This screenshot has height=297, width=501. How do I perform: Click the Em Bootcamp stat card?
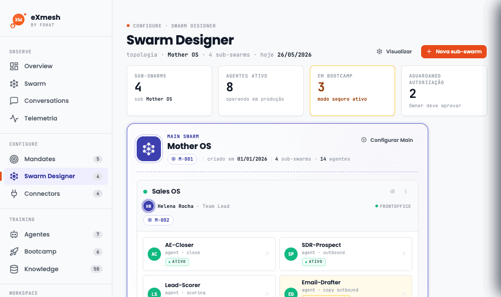click(352, 91)
